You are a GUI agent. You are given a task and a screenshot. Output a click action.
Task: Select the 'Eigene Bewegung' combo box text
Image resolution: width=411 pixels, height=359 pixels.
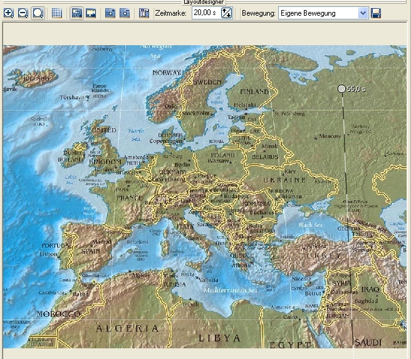pos(318,13)
